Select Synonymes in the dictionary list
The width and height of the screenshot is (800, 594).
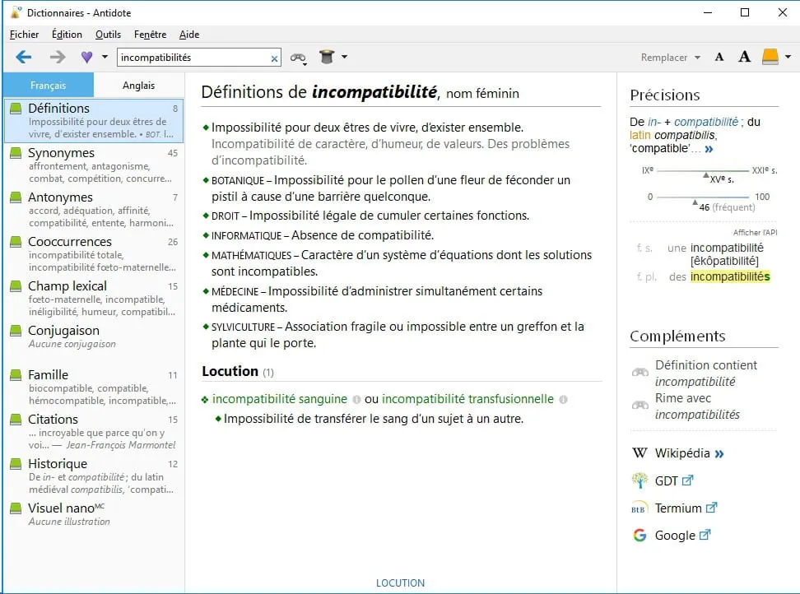click(61, 153)
